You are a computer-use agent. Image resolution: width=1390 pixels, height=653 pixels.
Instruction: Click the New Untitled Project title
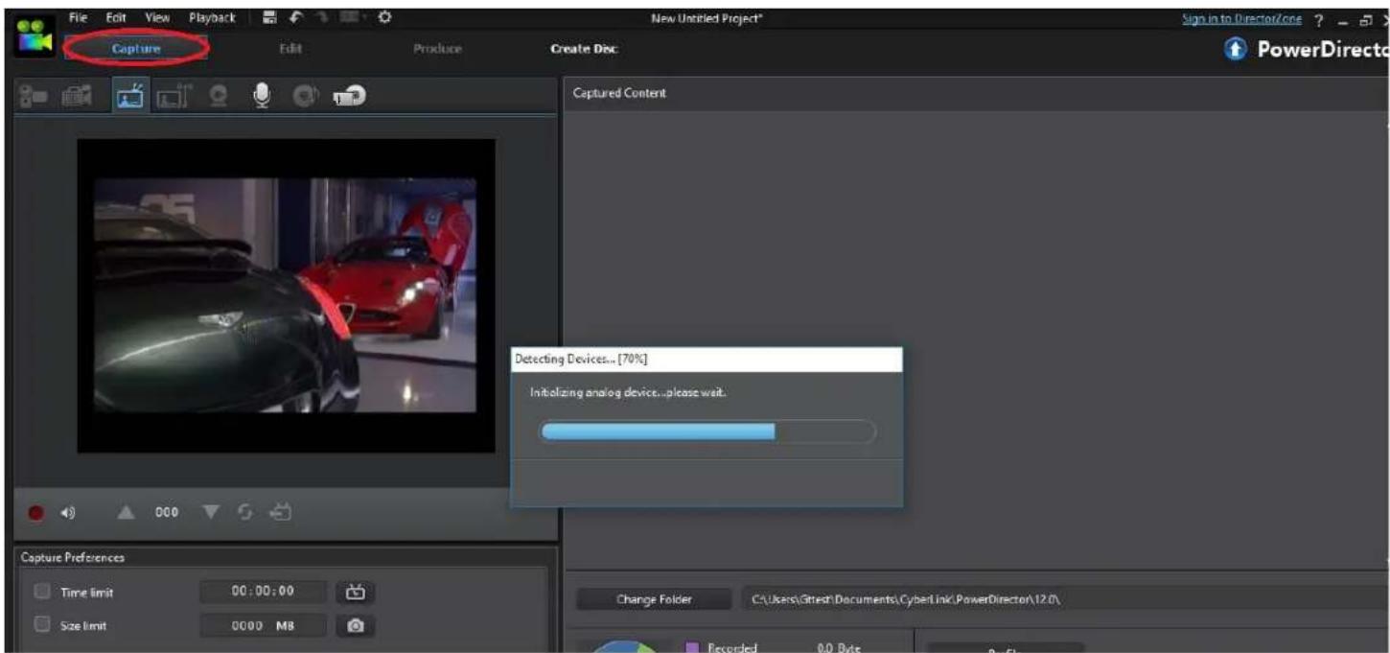click(x=707, y=17)
